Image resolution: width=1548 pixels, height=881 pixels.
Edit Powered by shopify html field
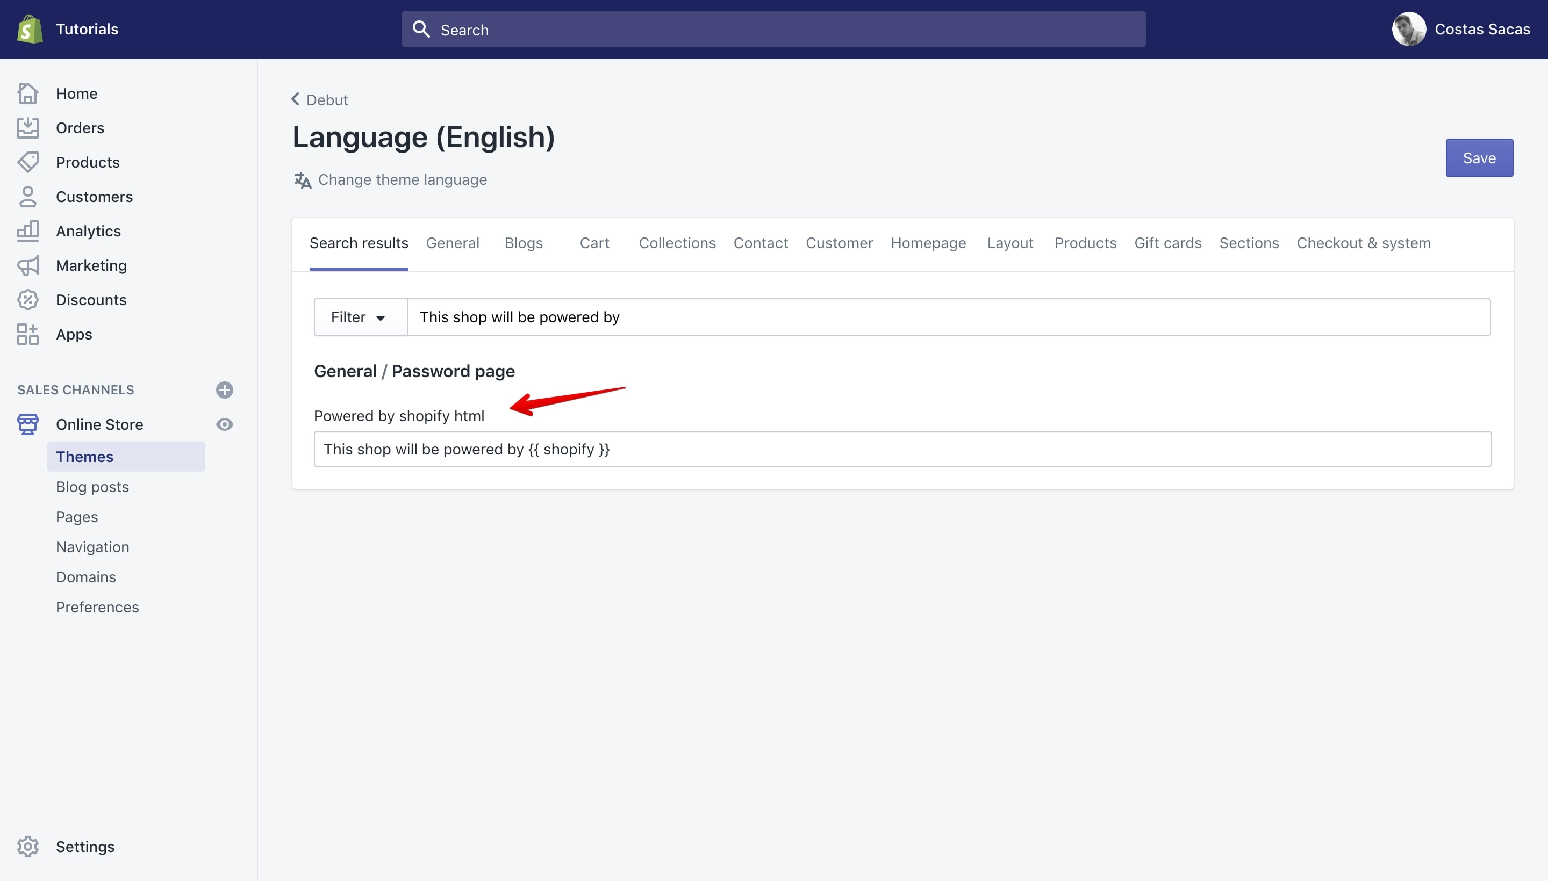(x=902, y=449)
